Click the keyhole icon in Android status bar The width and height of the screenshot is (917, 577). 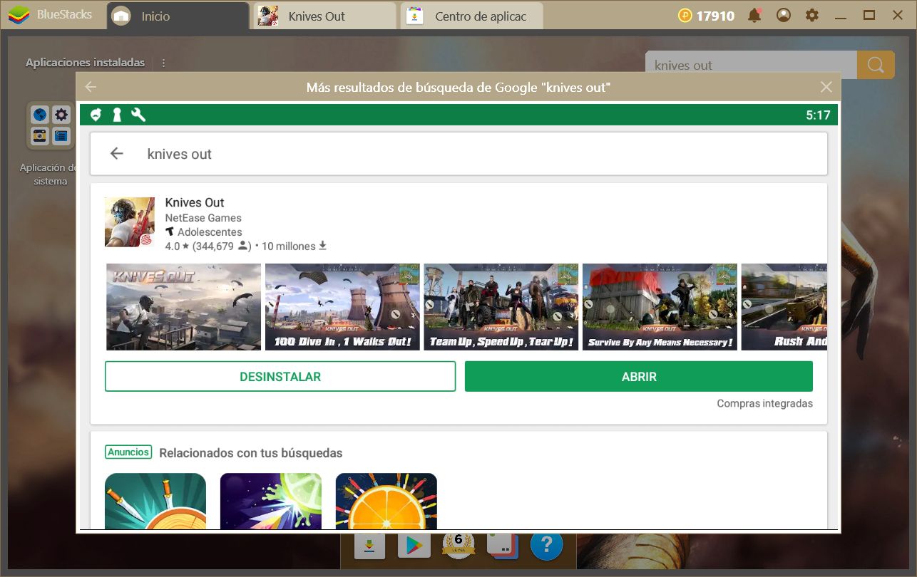(x=116, y=115)
